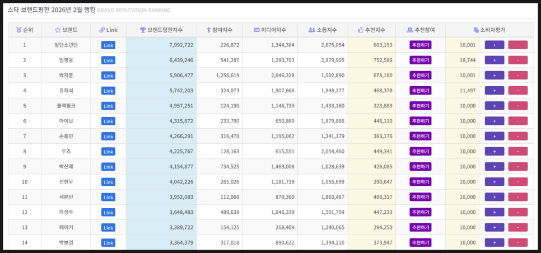Recommend 방탄소년단 with 추천하기 button

(x=421, y=45)
